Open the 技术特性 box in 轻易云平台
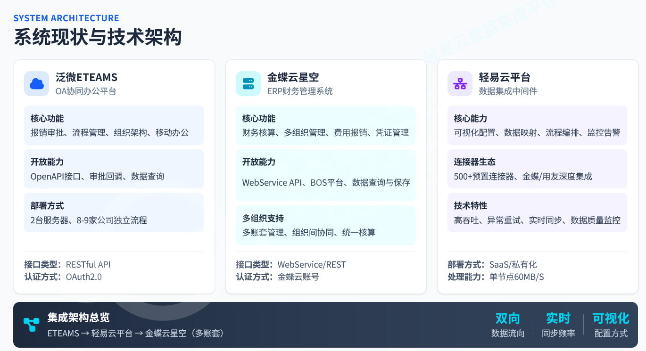The height and width of the screenshot is (351, 646). coord(537,212)
